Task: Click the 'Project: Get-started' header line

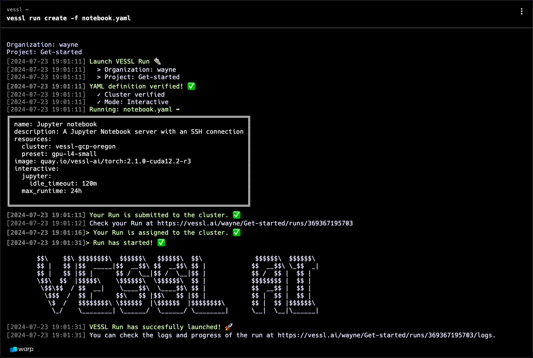Action: (x=44, y=52)
